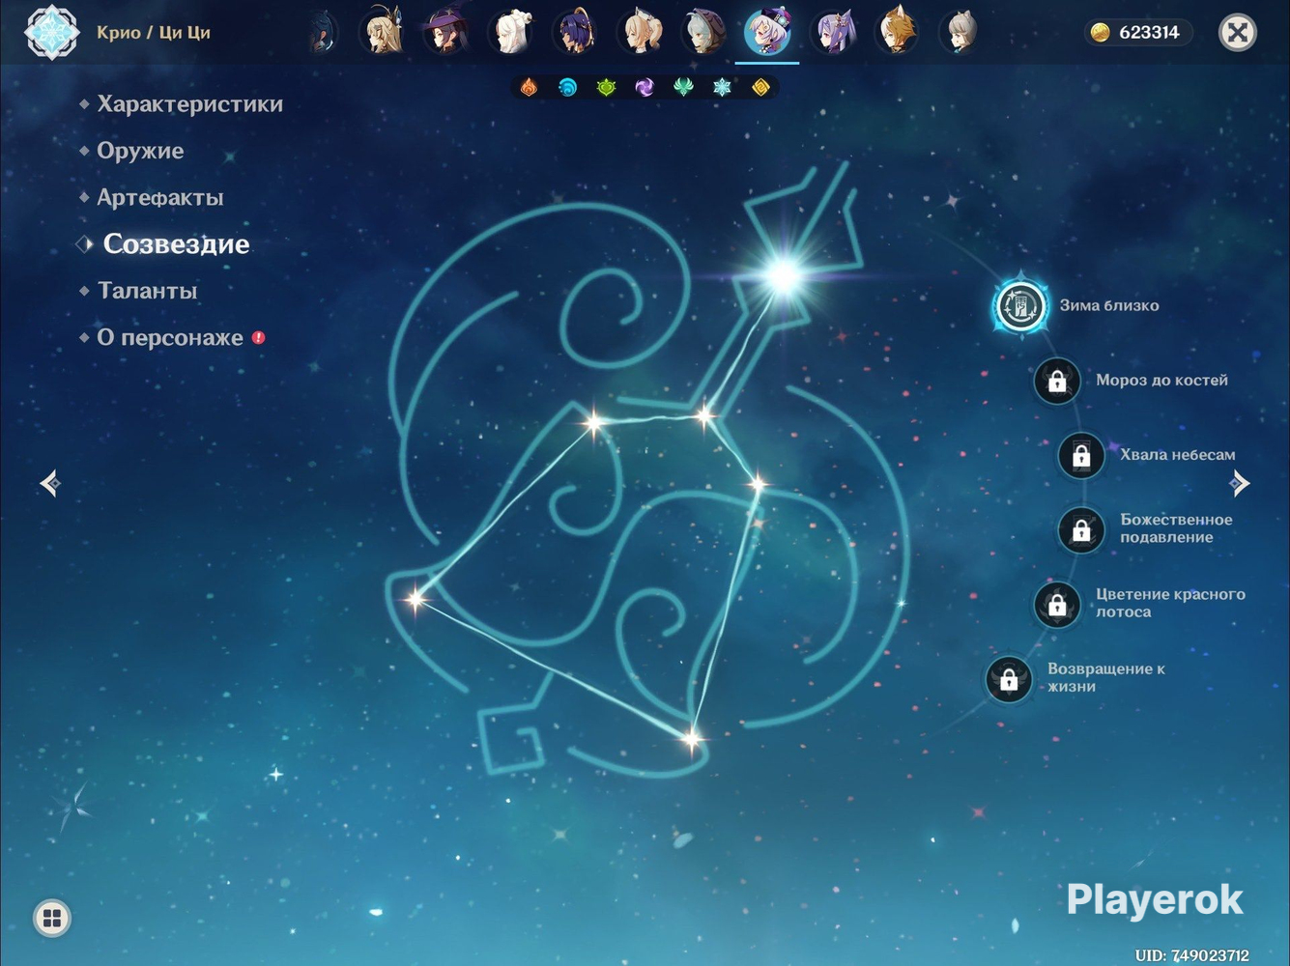1290x966 pixels.
Task: Choose the dark purple-haired character with gold headband
Action: (575, 32)
